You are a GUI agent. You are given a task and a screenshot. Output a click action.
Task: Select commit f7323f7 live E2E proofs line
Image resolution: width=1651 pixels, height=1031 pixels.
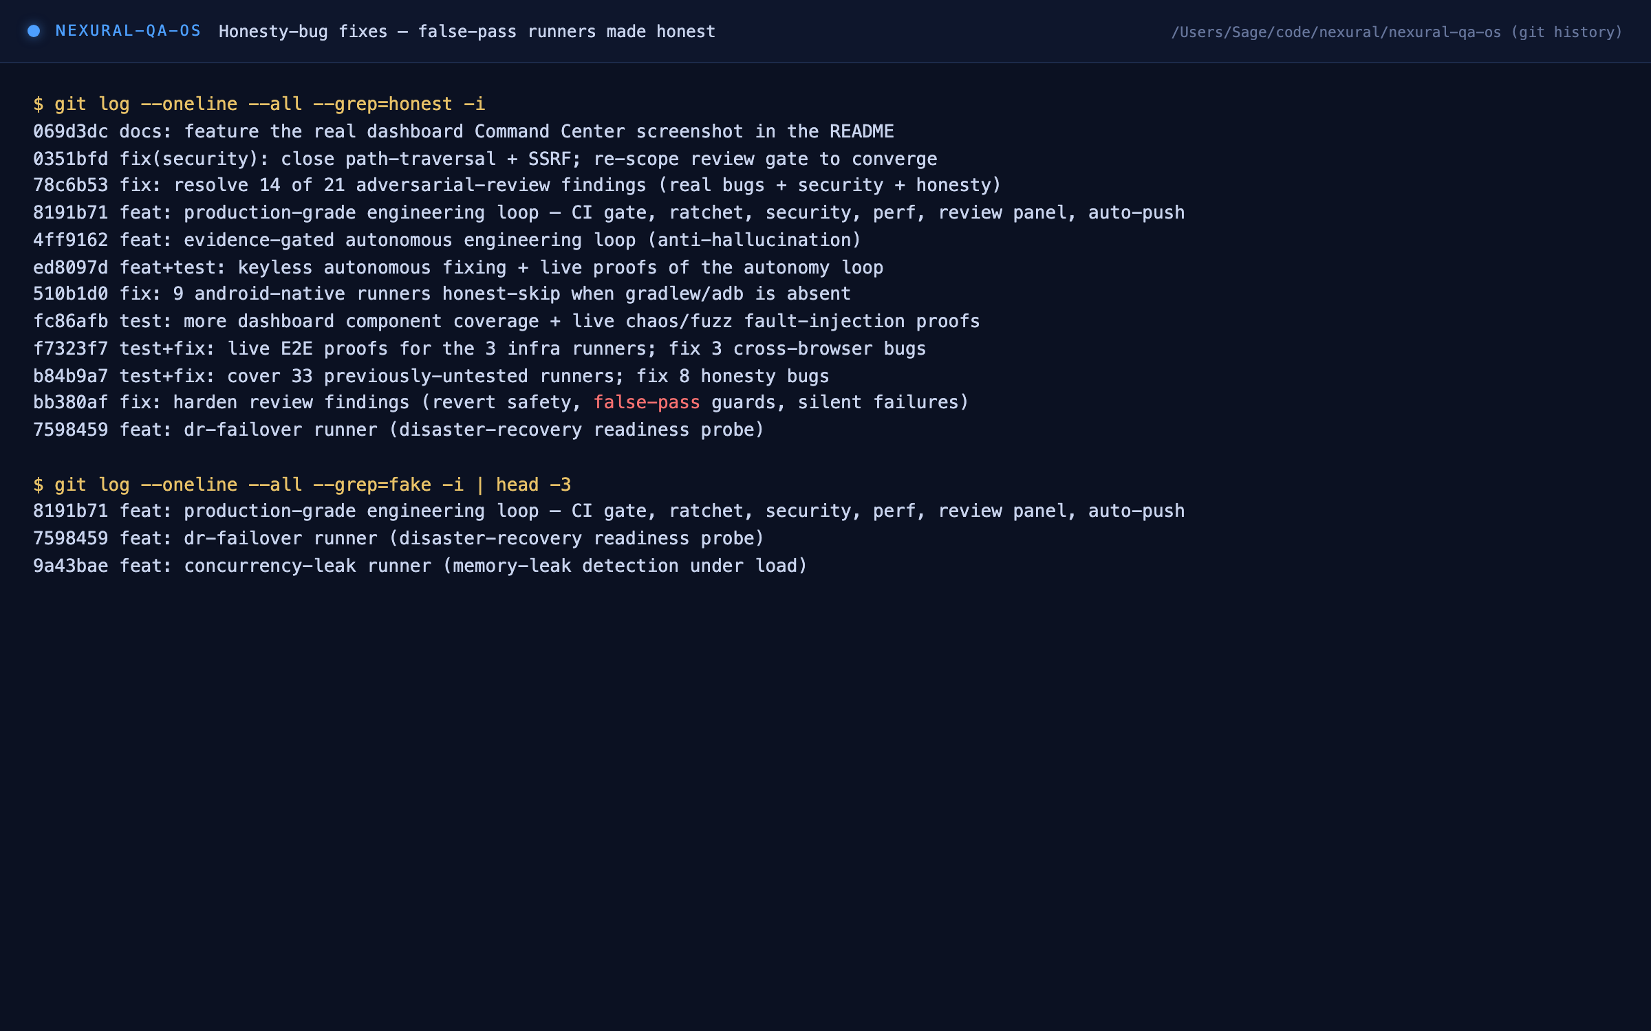coord(479,348)
